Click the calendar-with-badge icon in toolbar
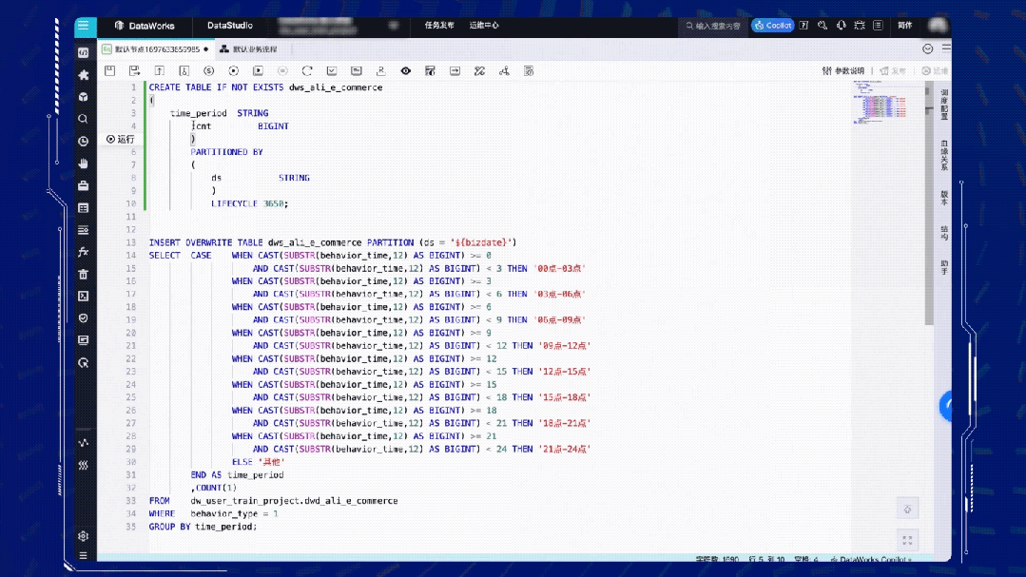Screen dimensions: 1026x577 [x=430, y=70]
